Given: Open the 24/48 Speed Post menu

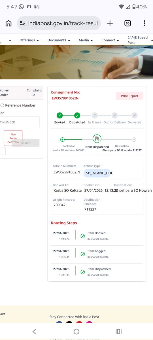Looking at the screenshot, I should 140,40.
